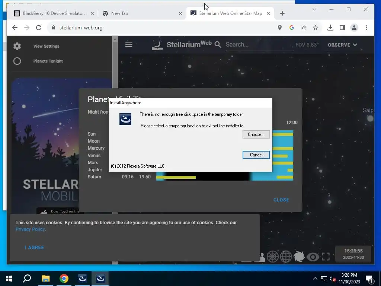Click the 15:28:55 date time box
This screenshot has width=381, height=286.
tap(353, 254)
